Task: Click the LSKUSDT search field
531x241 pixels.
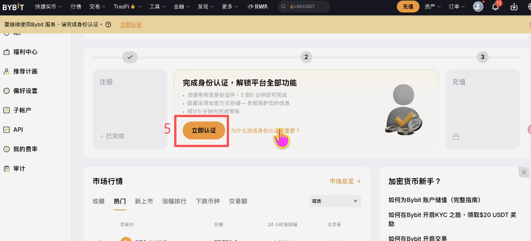Action: click(x=304, y=6)
